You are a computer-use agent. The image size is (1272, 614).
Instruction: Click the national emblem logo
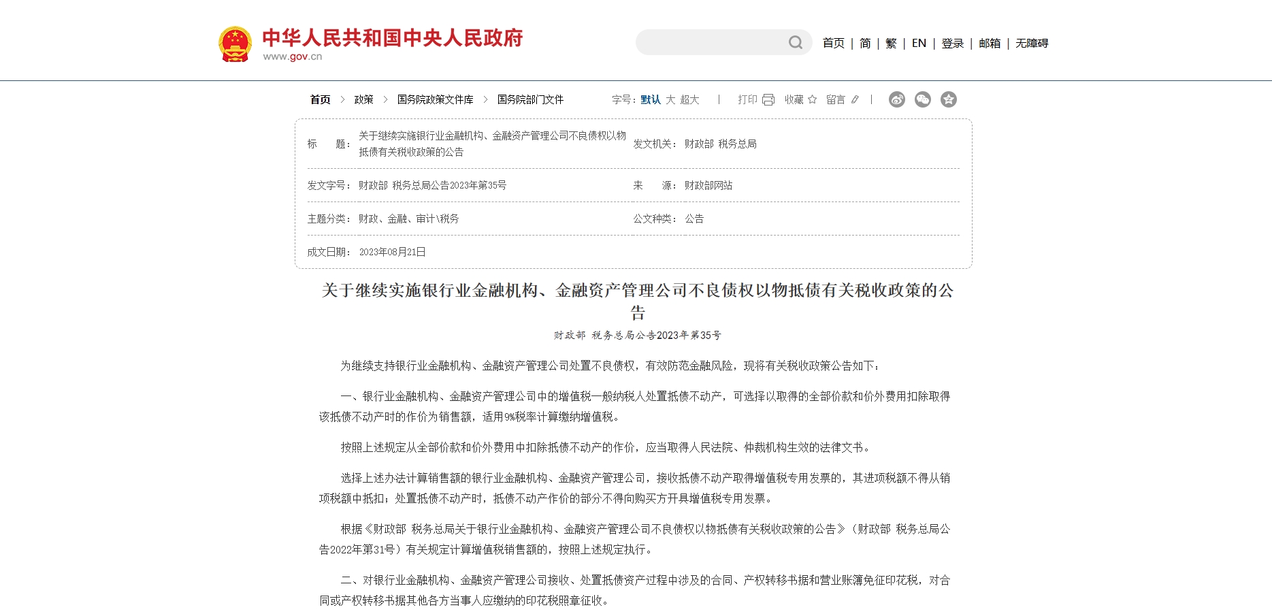[x=235, y=44]
